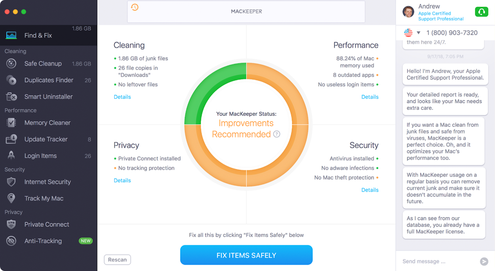495x271 pixels.
Task: Launch Memory Cleaner chip icon
Action: pos(11,123)
